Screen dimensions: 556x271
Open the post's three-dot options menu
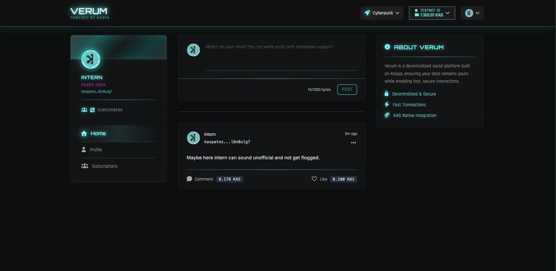[354, 143]
